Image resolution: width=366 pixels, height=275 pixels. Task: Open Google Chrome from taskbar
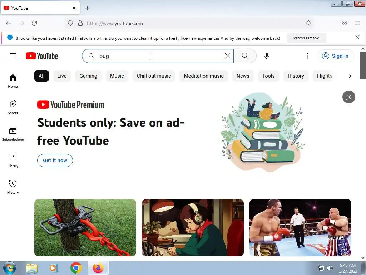[x=76, y=268]
